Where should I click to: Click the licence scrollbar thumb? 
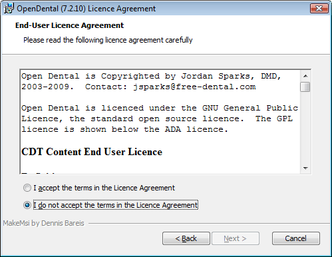pos(305,87)
